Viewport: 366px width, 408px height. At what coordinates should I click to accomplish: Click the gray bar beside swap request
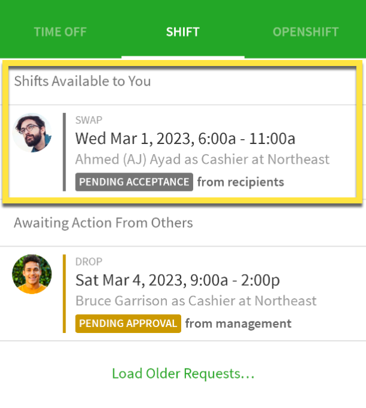tap(64, 152)
